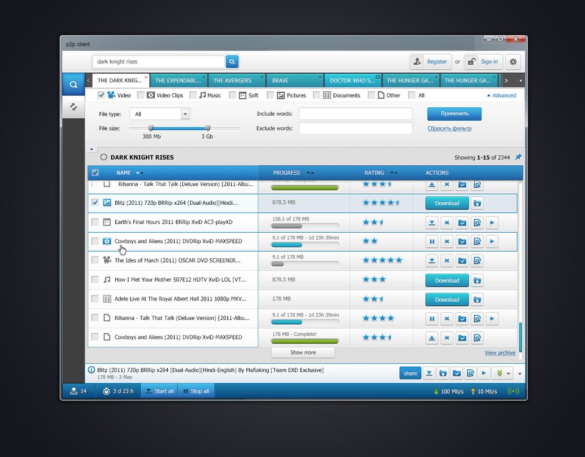Preview file details for The Ides of March

pyautogui.click(x=477, y=261)
